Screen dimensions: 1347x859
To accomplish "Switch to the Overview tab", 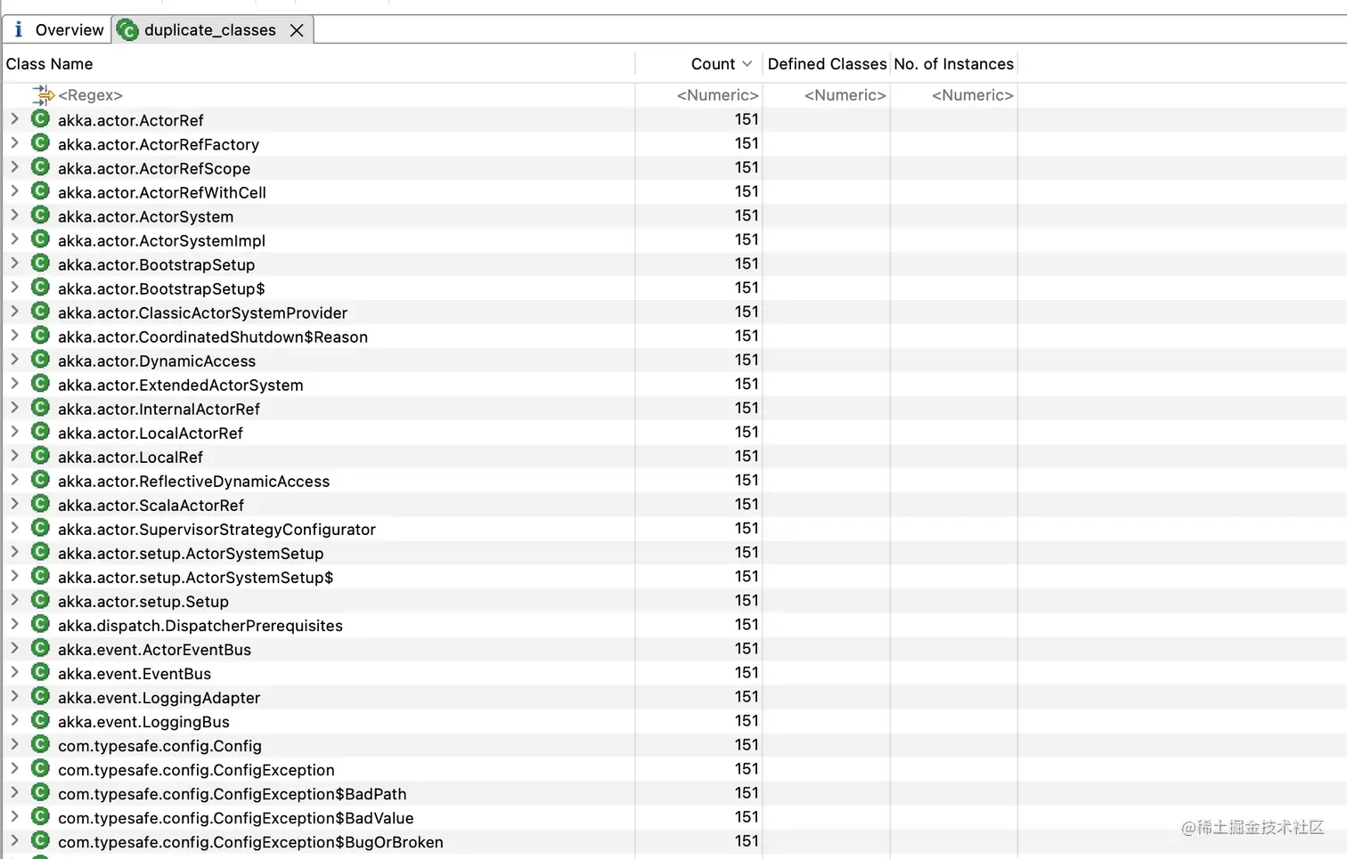I will click(58, 29).
